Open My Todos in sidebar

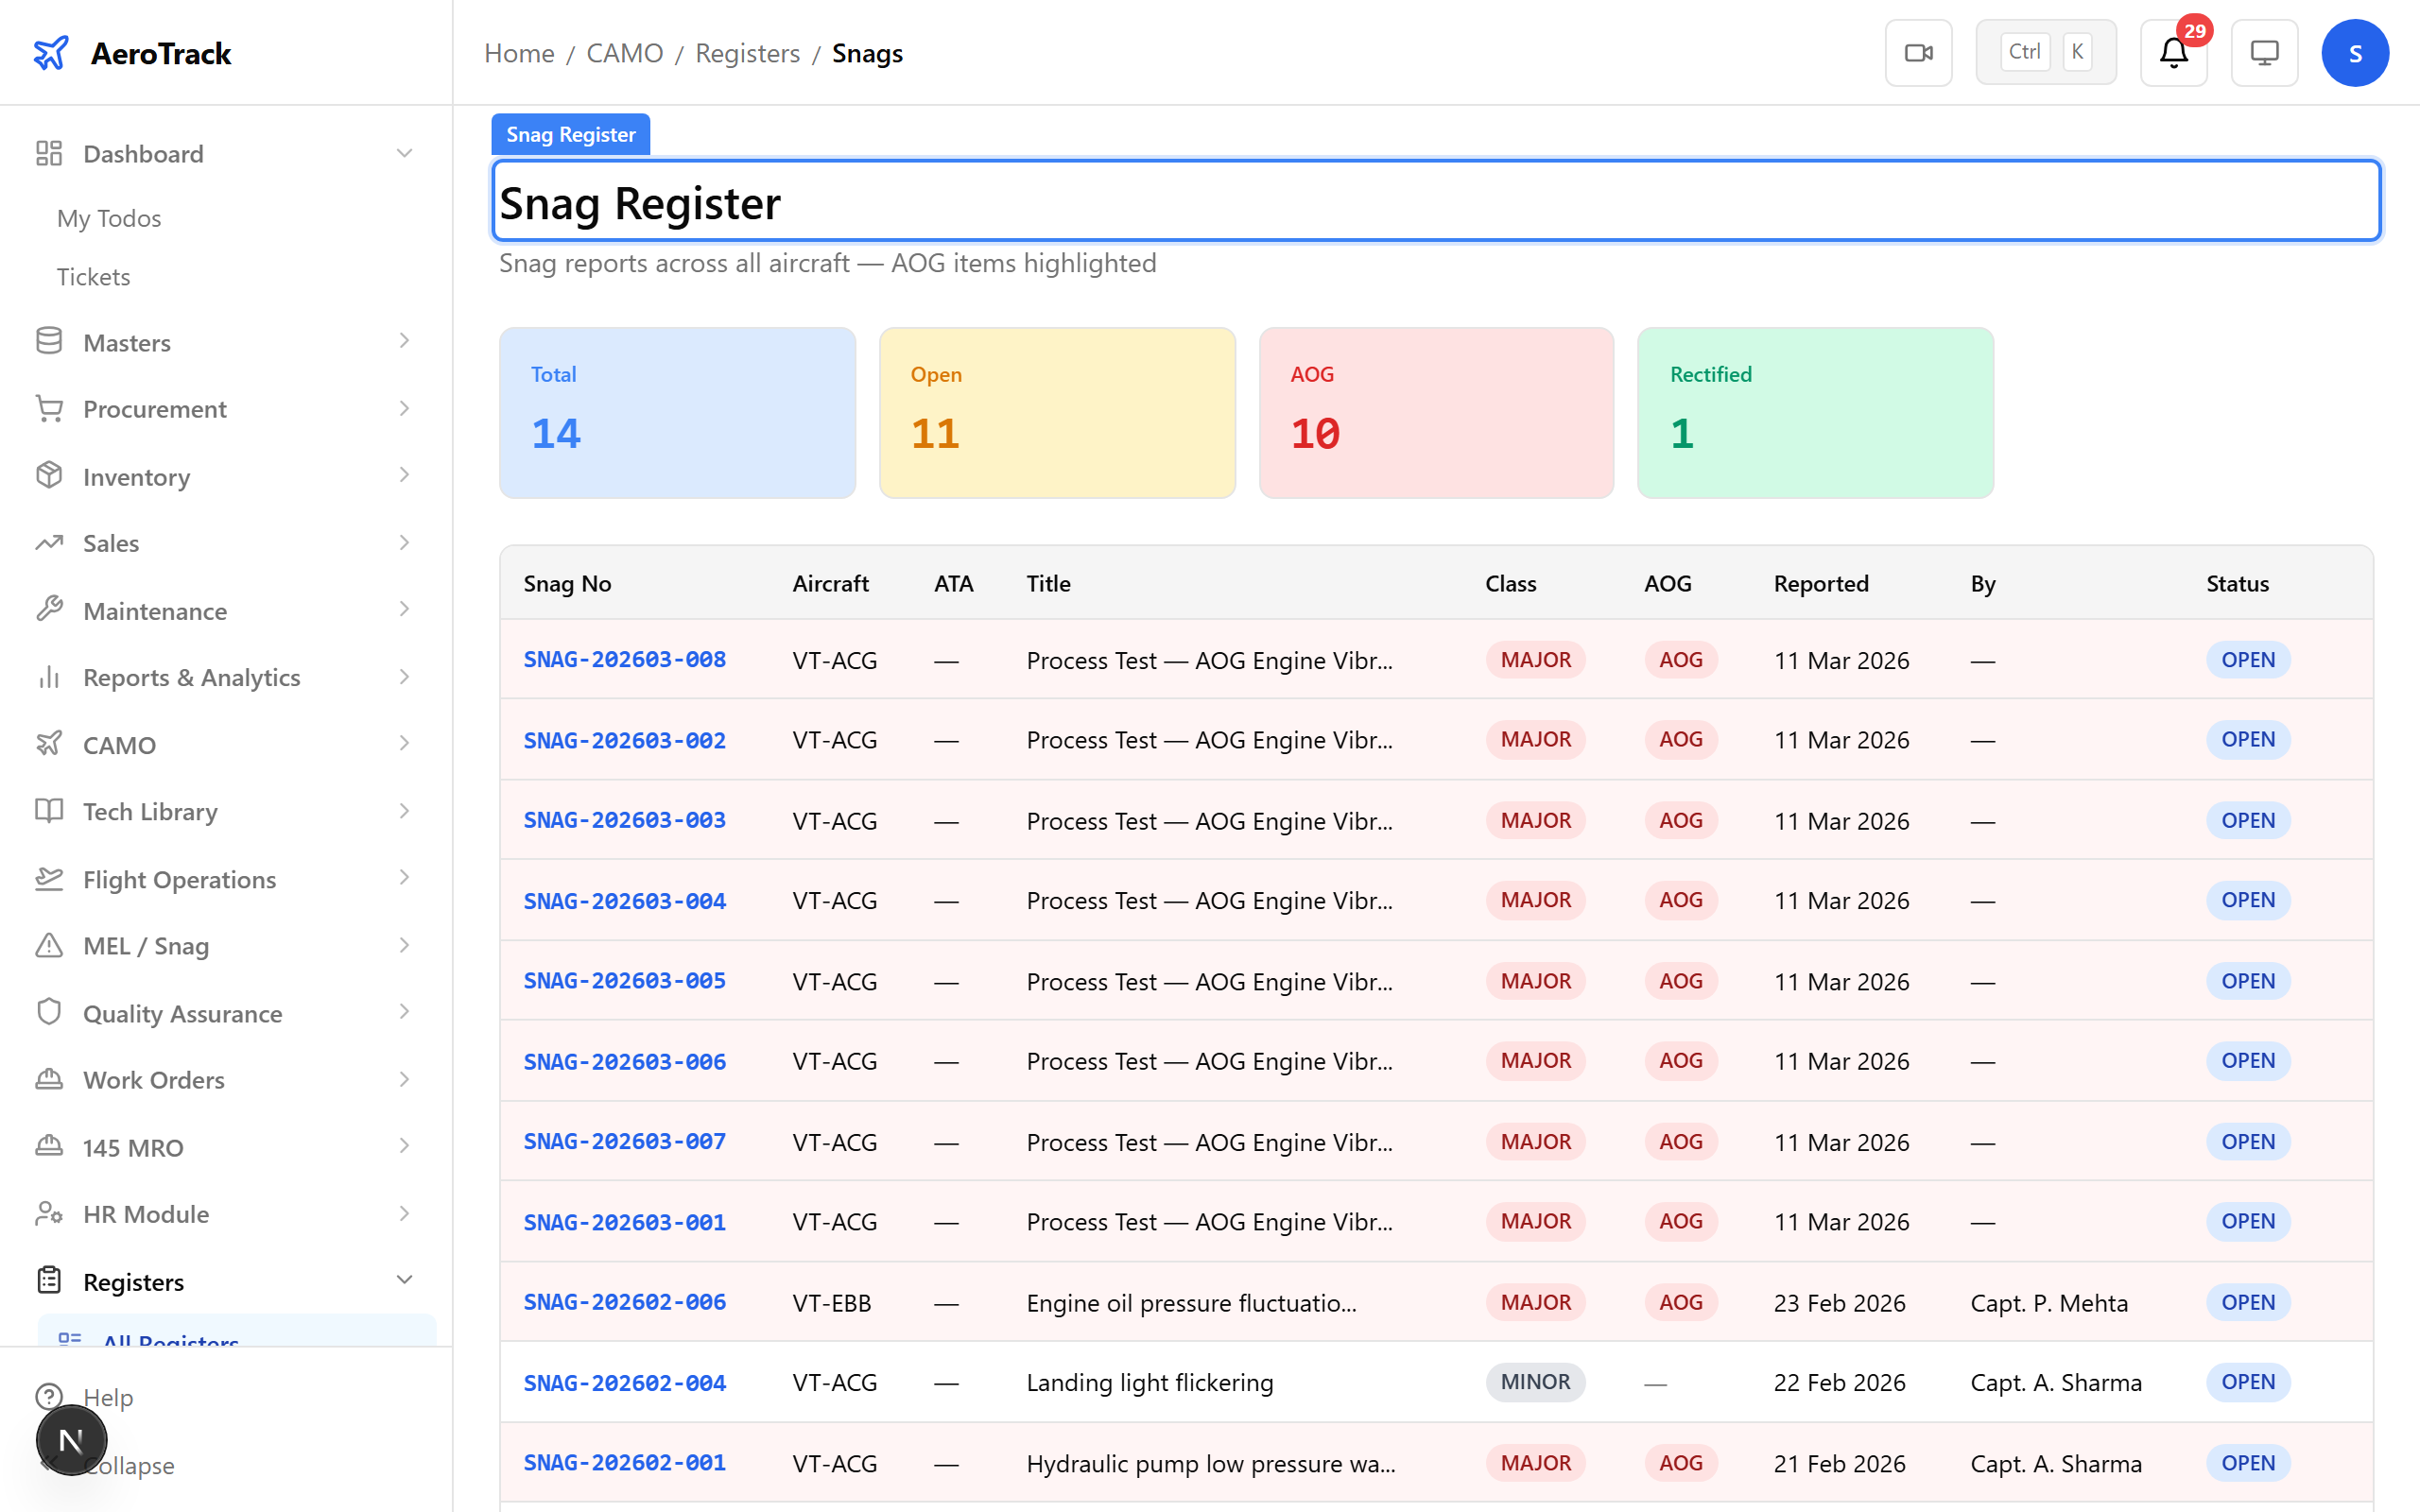coord(109,218)
